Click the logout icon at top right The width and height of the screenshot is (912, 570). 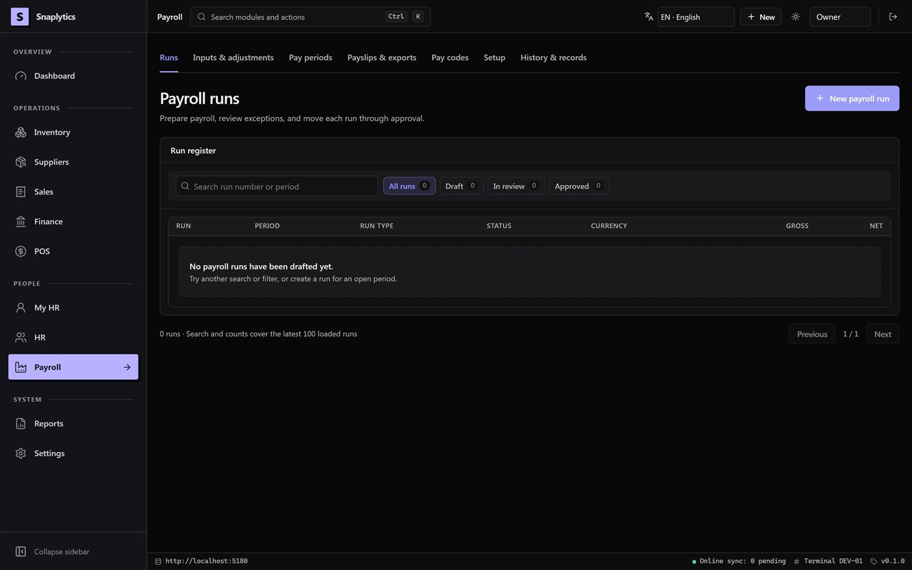[893, 17]
